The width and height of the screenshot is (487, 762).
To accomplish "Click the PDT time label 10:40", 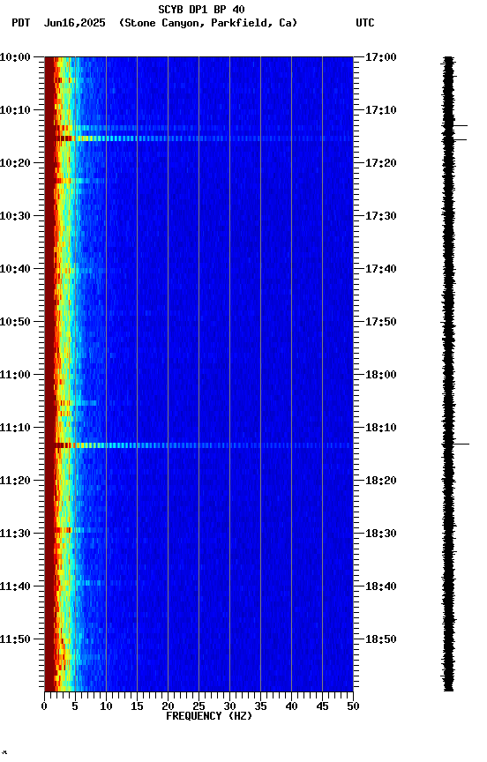I will [x=15, y=269].
